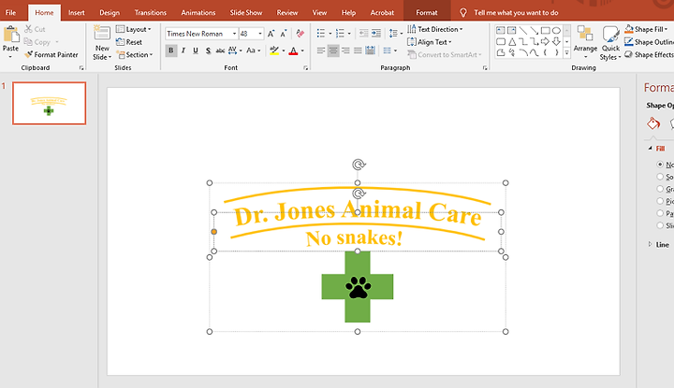Open Shape Fill dropdown

(646, 29)
